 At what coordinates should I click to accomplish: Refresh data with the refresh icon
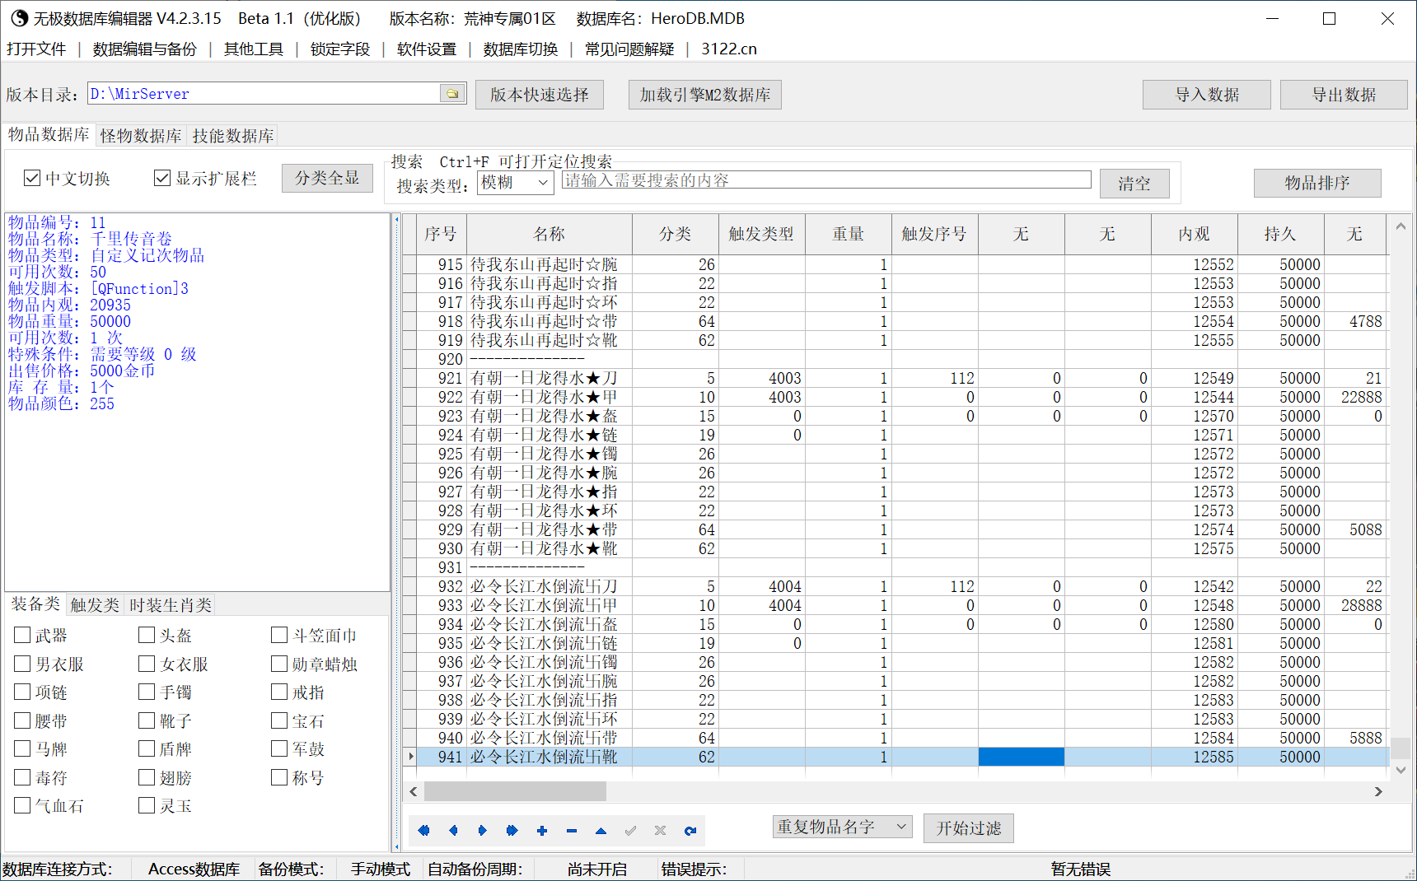(690, 831)
